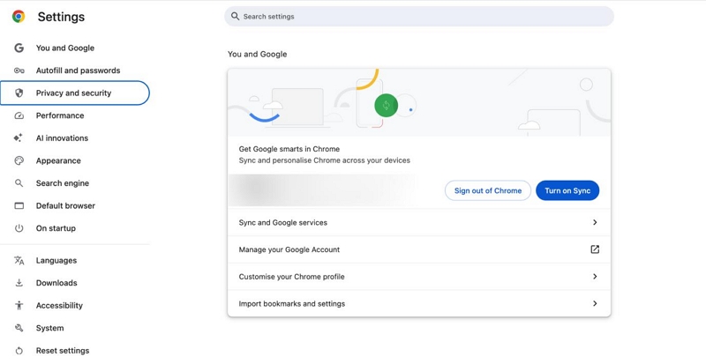Click the translate Languages icon

click(19, 261)
